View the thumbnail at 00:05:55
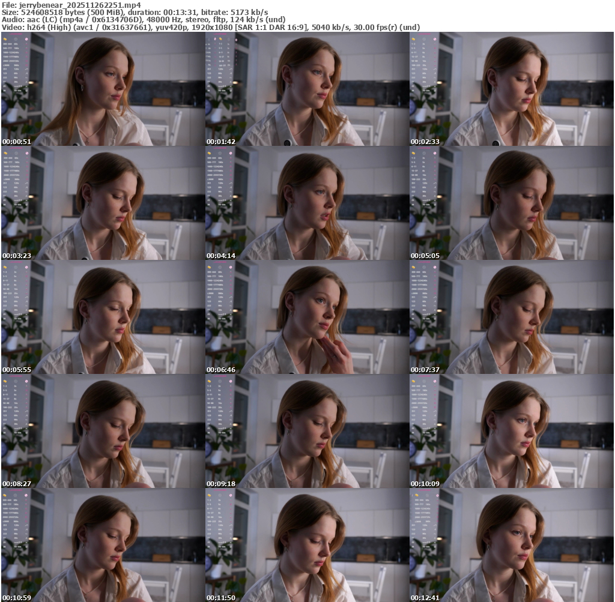The height and width of the screenshot is (602, 615). pos(103,317)
